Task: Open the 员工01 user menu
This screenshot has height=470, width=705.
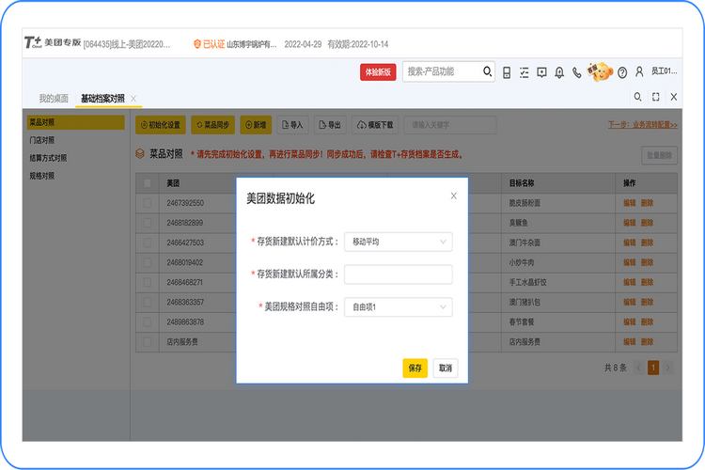Action: [664, 71]
